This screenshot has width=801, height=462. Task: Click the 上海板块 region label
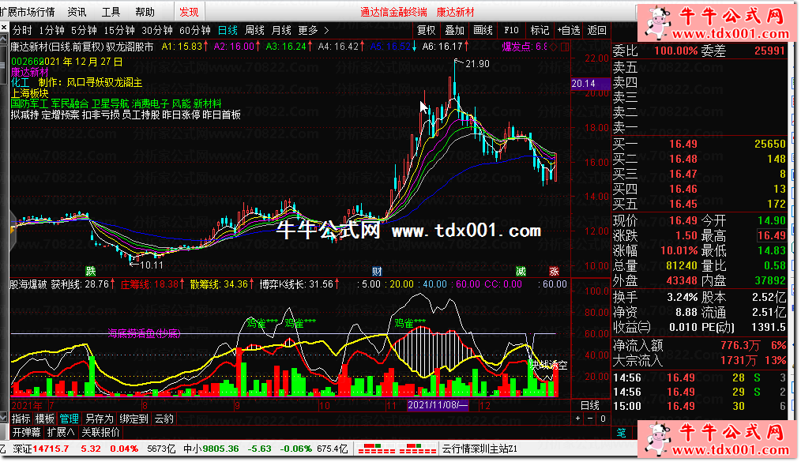point(30,93)
